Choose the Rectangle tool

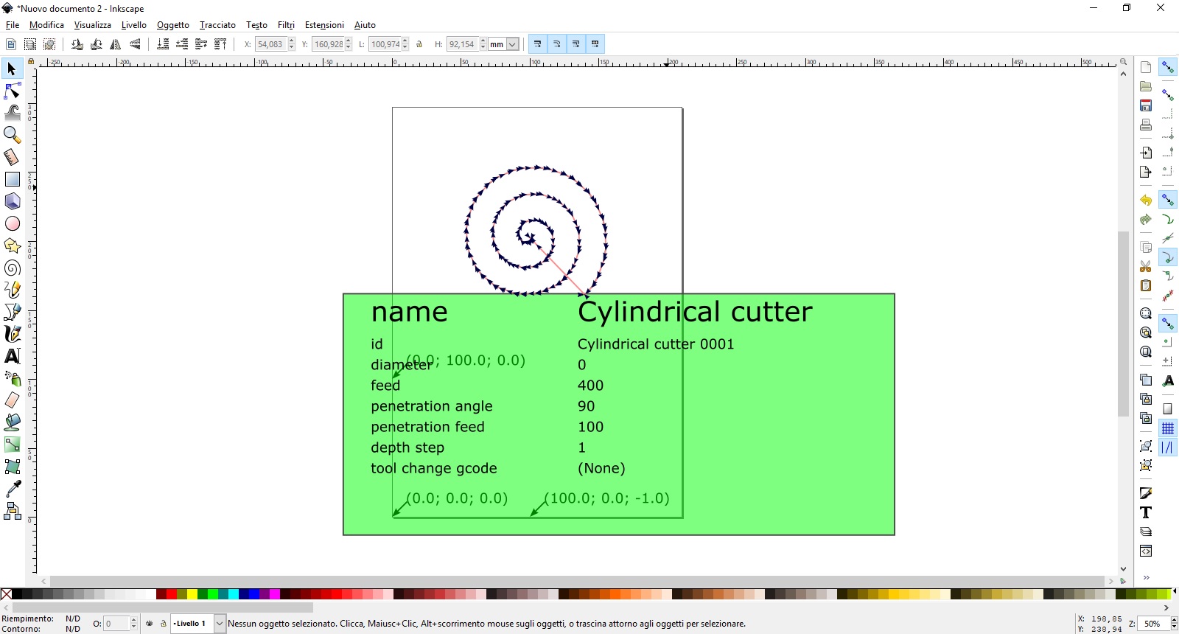[12, 179]
